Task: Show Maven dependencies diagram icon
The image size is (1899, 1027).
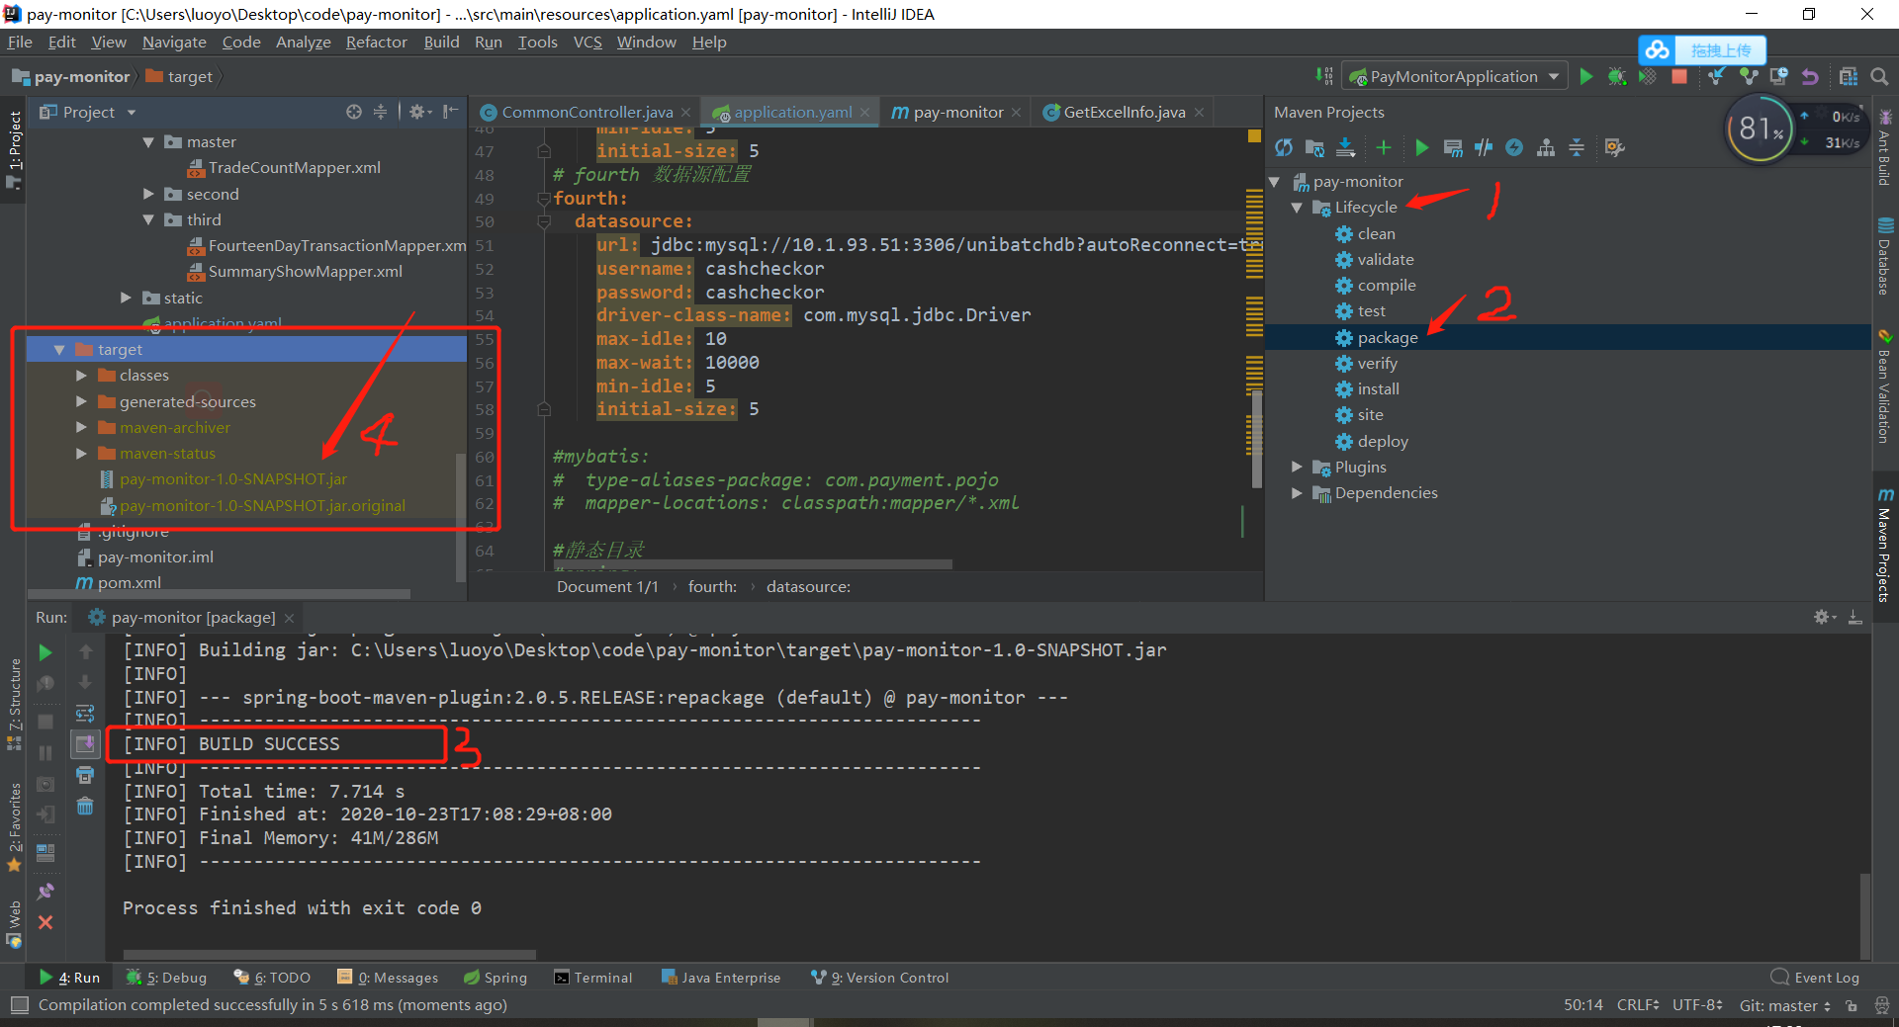Action: [x=1546, y=148]
